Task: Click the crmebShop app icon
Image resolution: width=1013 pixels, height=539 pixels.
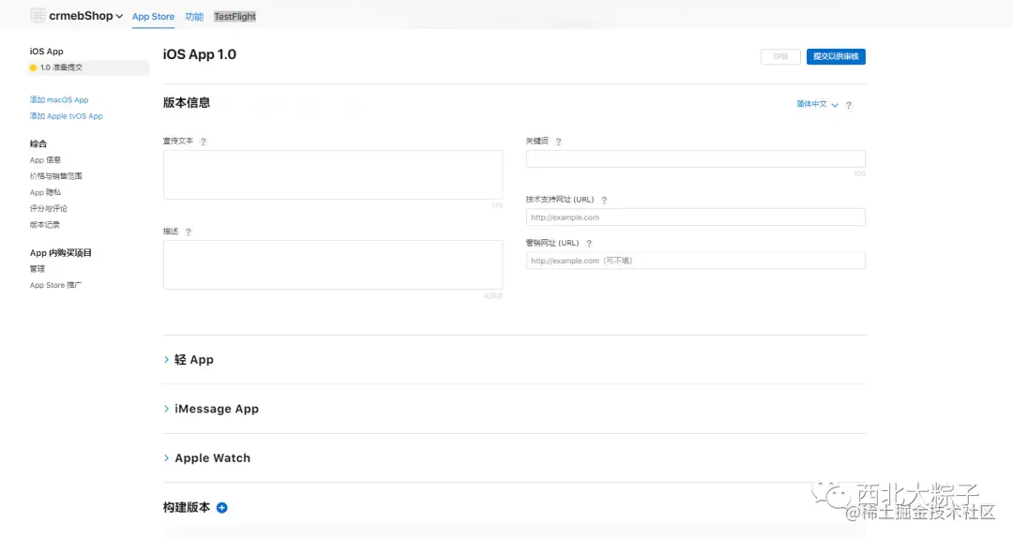Action: [38, 16]
